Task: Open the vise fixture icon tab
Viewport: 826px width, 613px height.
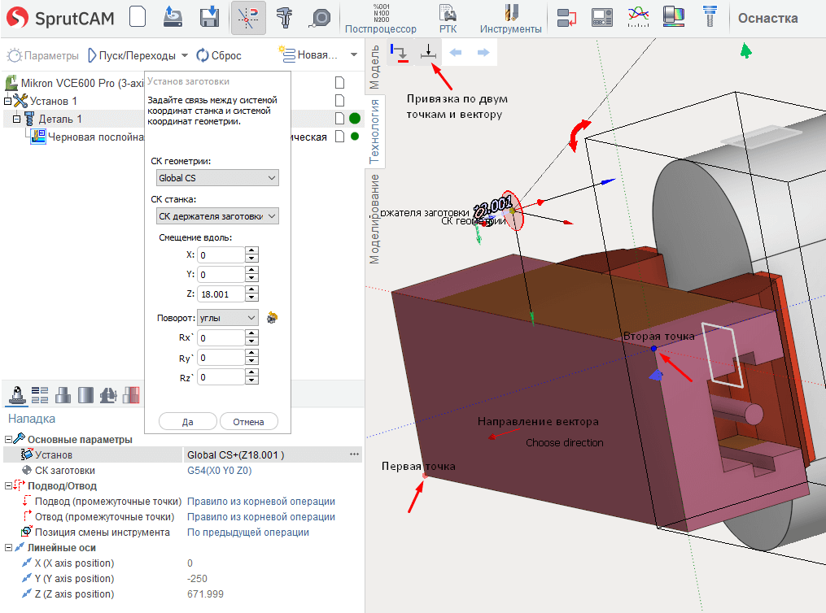Action: click(x=108, y=395)
